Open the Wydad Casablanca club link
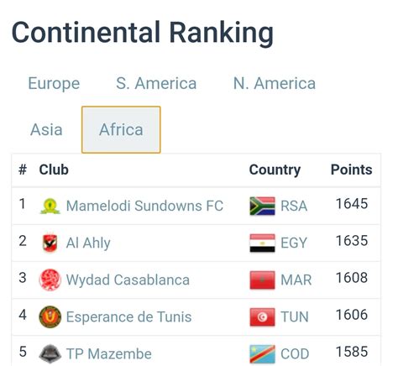Screen dimensions: 398x366 tap(128, 280)
